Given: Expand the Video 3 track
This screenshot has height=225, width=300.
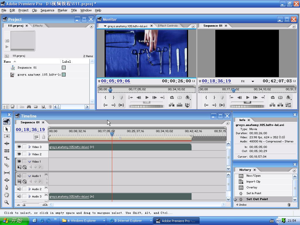Looking at the screenshot, I should [x=30, y=147].
